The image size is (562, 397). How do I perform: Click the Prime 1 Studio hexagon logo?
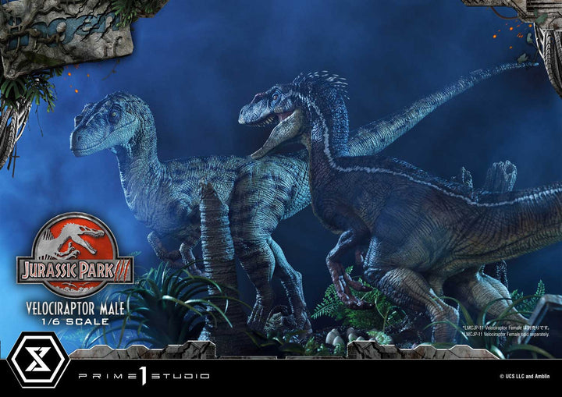click(38, 363)
